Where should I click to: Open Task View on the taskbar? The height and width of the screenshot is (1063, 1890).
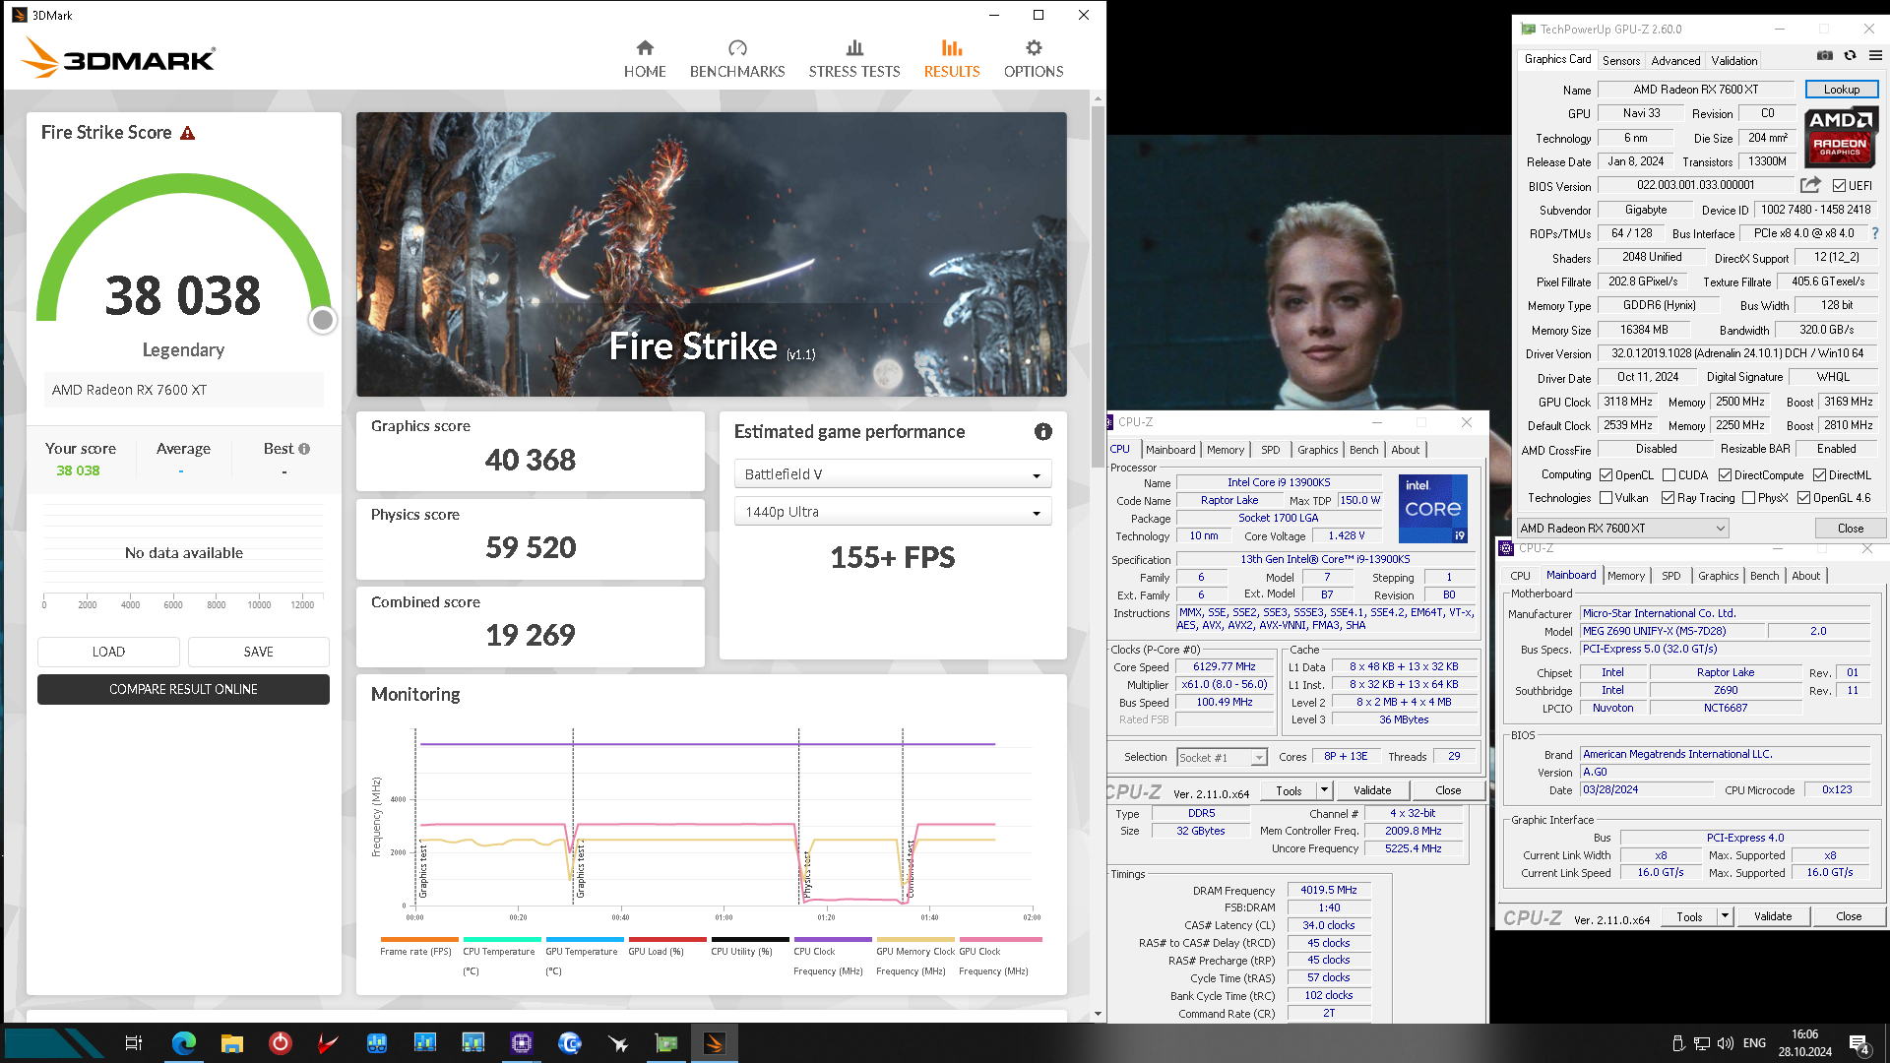pos(134,1043)
